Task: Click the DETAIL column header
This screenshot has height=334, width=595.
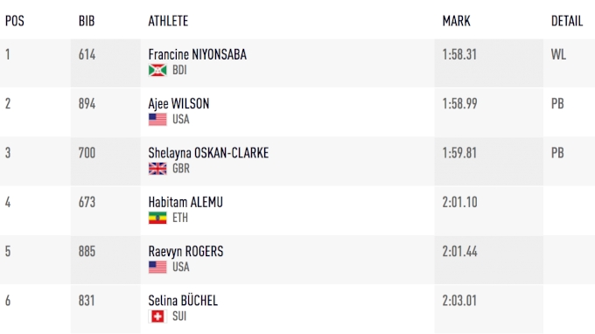Action: [x=567, y=21]
